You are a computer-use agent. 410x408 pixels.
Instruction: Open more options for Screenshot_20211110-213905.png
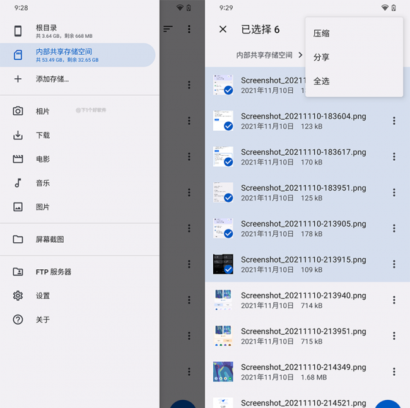coord(394,228)
